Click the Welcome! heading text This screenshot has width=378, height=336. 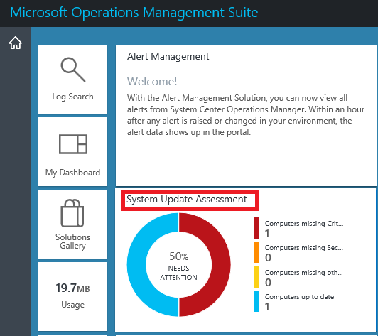152,82
